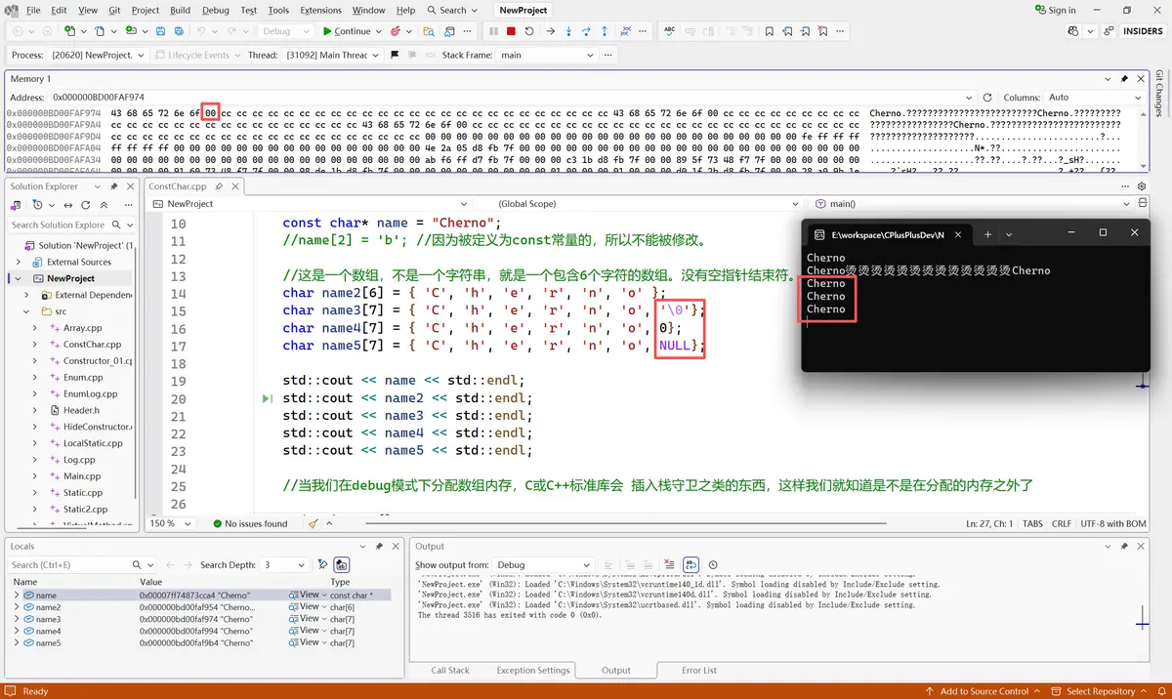Screen dimensions: 1172x699
Task: Toggle the ABC spell checker
Action: (x=667, y=30)
